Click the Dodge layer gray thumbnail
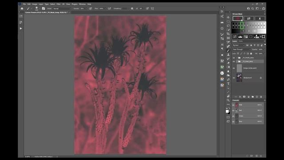Viewport: 284px width, 160px height. click(x=239, y=68)
